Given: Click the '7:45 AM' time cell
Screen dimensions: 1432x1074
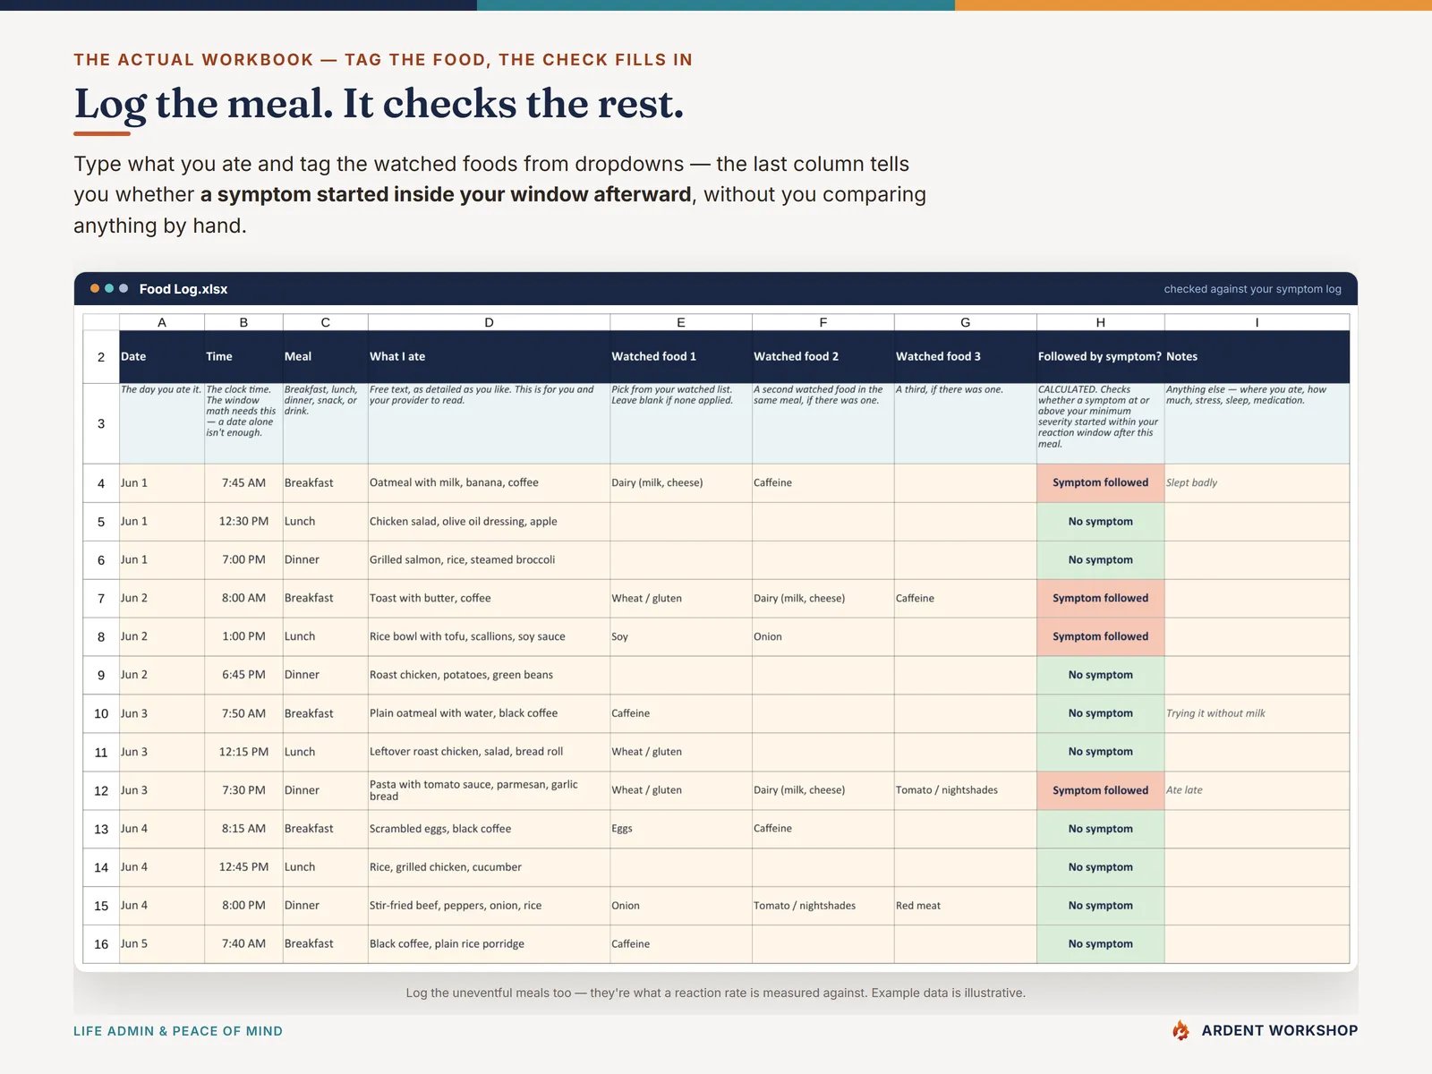Looking at the screenshot, I should (x=243, y=483).
